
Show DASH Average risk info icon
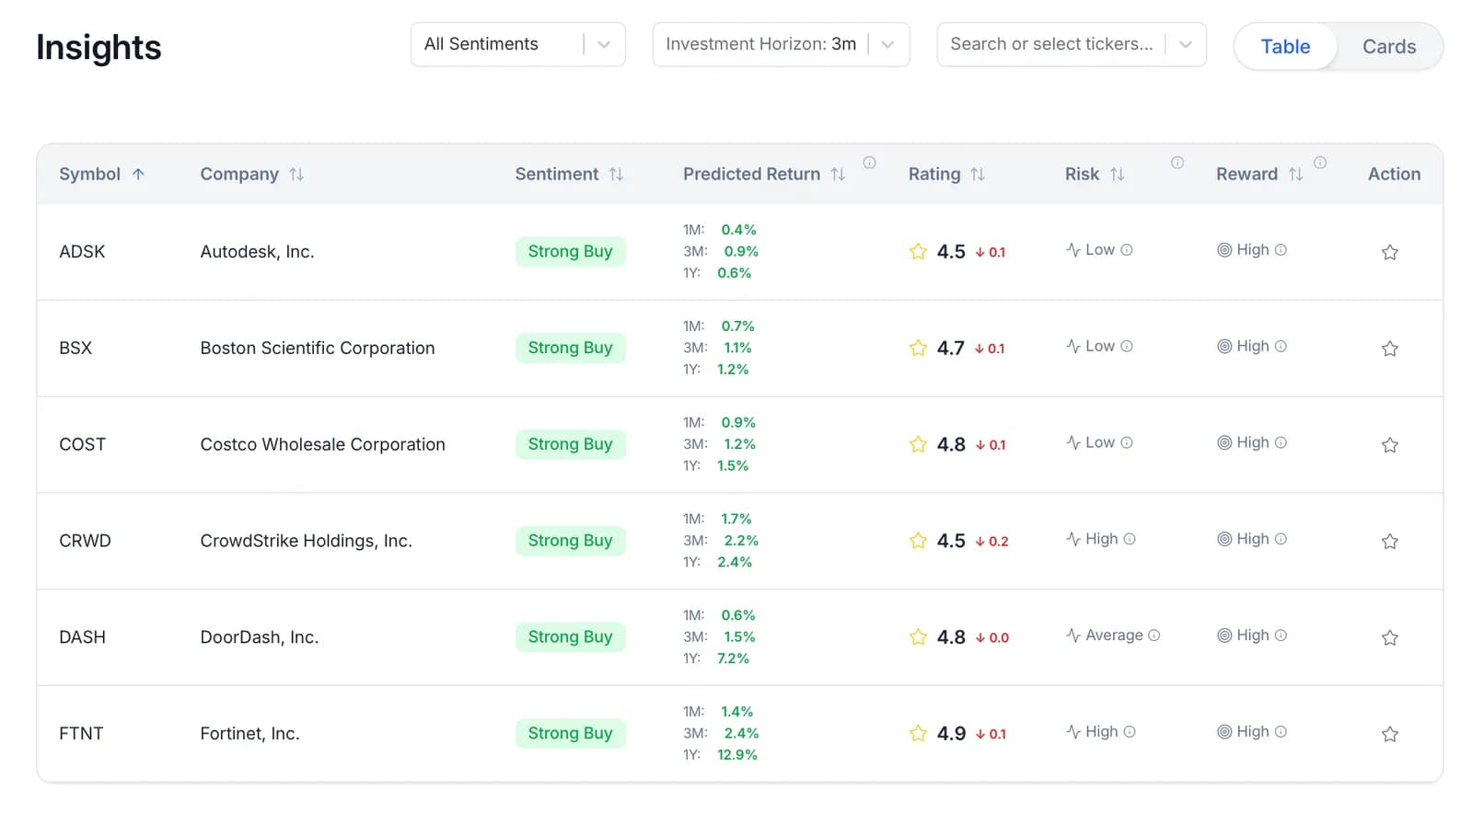coord(1154,636)
